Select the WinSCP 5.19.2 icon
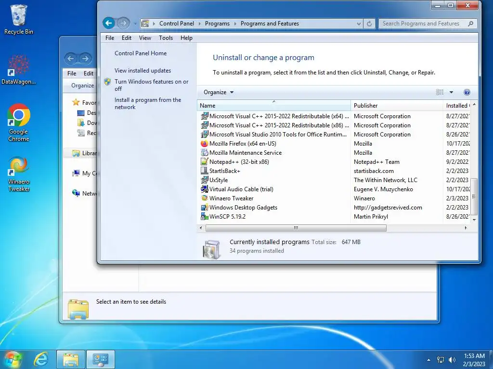The width and height of the screenshot is (493, 369). pos(204,217)
